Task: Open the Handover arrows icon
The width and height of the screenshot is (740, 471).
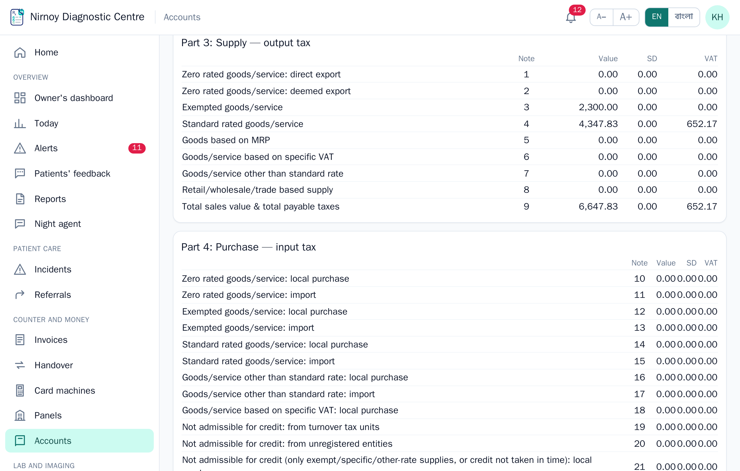Action: coord(20,365)
